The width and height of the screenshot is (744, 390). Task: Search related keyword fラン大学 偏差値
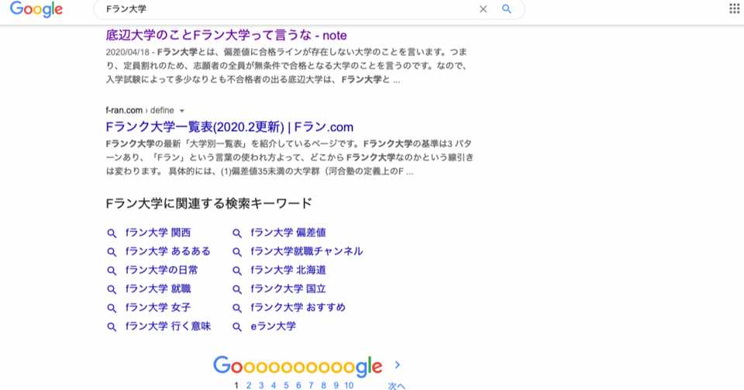click(288, 233)
